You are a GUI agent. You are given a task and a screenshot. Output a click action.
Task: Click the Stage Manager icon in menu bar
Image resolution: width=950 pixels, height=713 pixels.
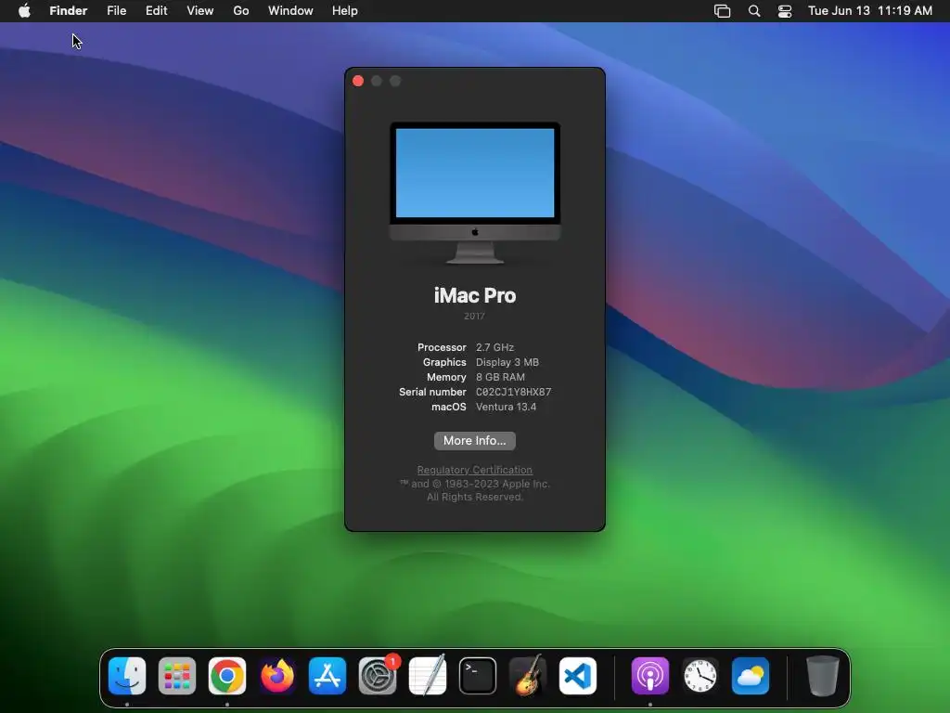(722, 11)
